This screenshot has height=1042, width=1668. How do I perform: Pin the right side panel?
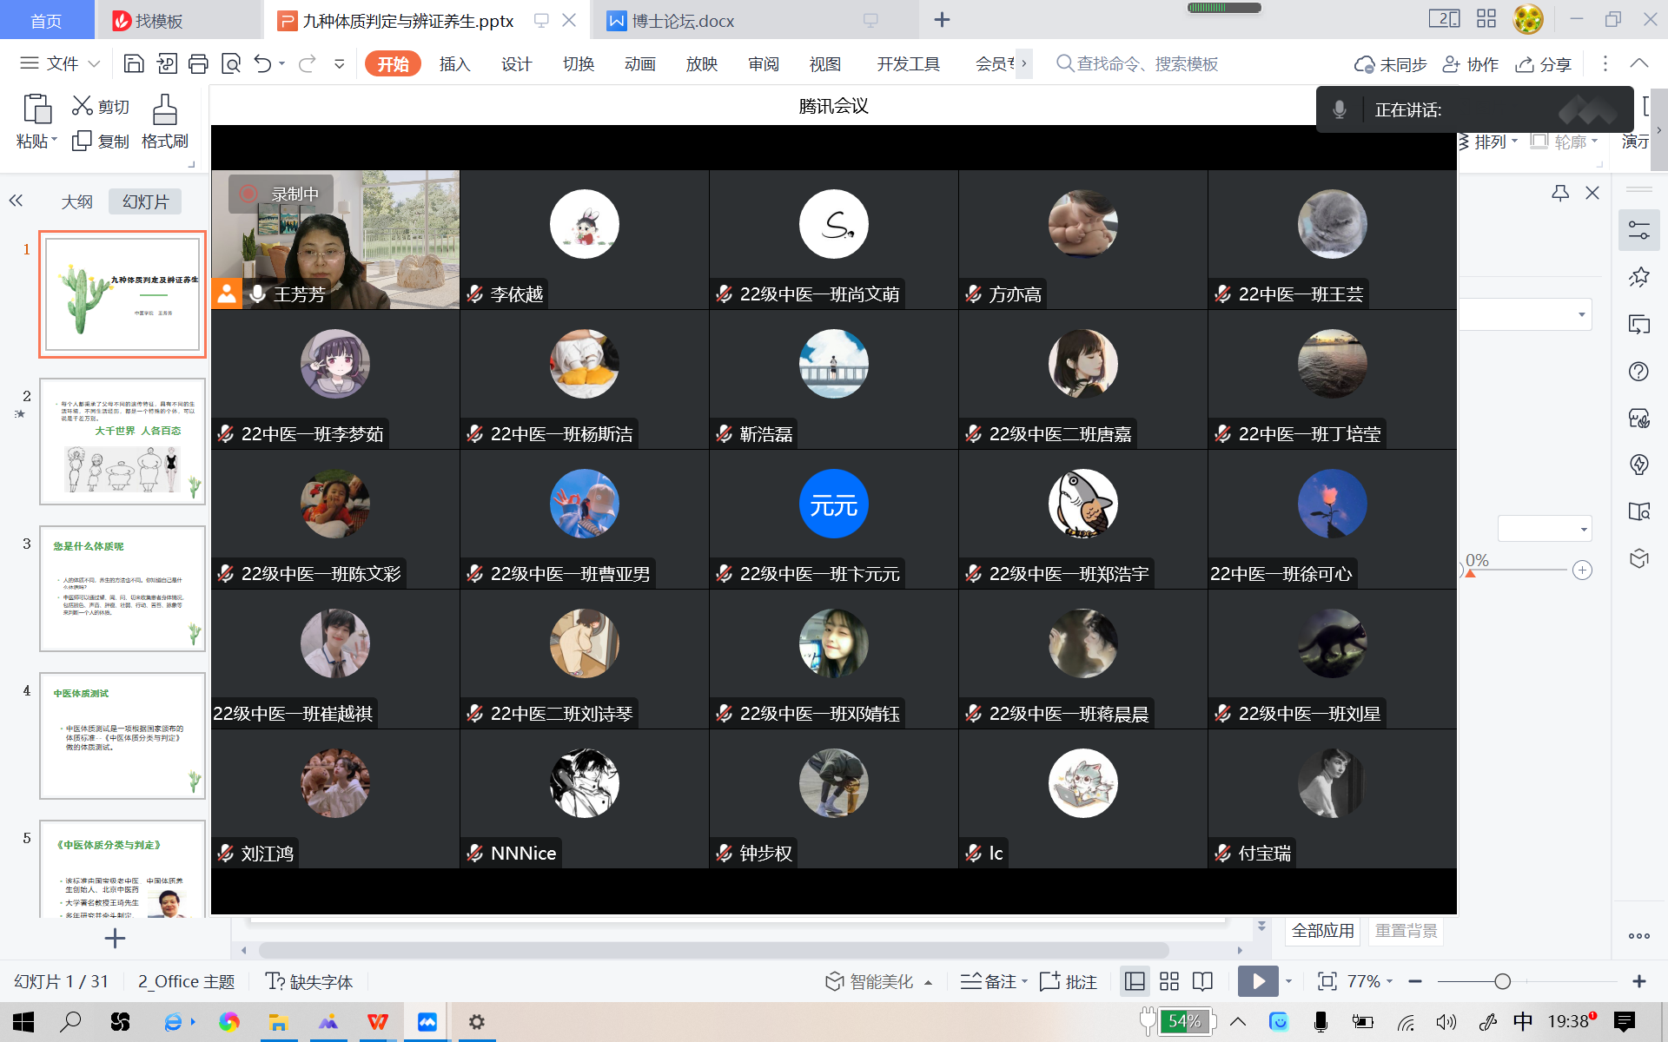click(x=1560, y=193)
